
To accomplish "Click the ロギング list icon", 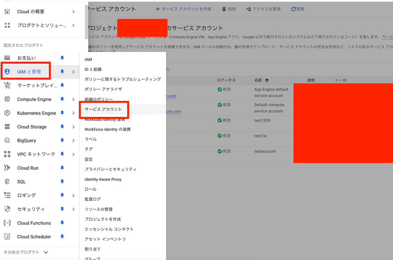I will coord(7,195).
